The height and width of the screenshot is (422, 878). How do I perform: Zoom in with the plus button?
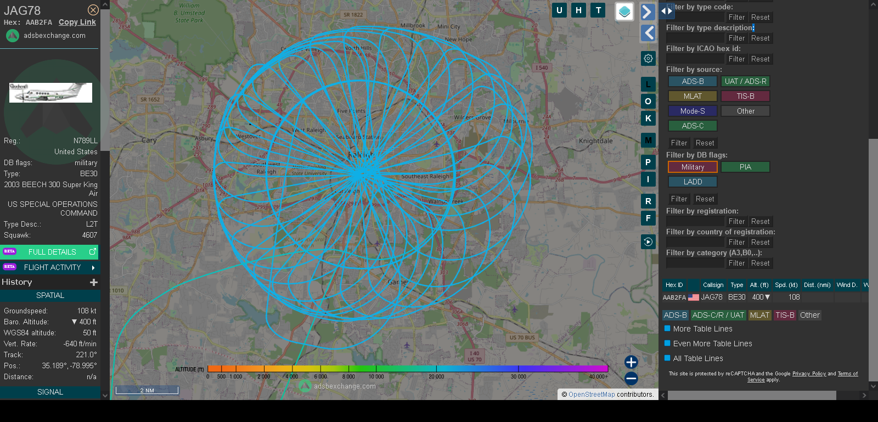click(x=631, y=362)
